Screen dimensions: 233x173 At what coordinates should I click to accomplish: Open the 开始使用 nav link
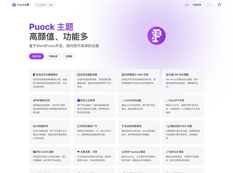pyautogui.click(x=197, y=5)
